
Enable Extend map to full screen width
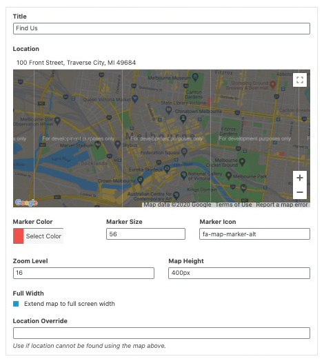(16, 304)
